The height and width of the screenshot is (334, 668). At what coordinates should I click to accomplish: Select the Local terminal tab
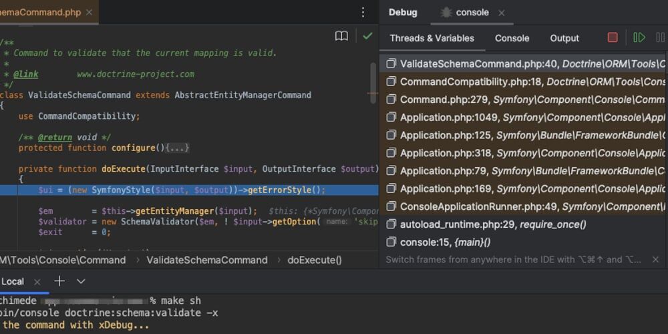pyautogui.click(x=13, y=282)
